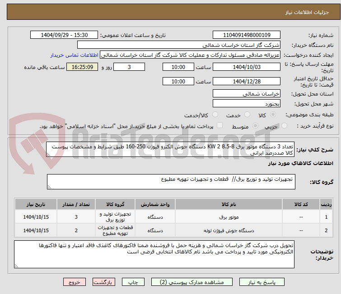Image resolution: width=341 pixels, height=294 pixels.
Task: Select the کالا radio button
Action: [x=273, y=114]
